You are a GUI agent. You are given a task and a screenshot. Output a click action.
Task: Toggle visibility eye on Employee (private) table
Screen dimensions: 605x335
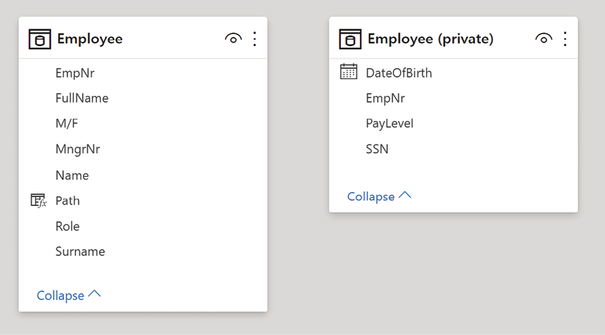click(x=543, y=39)
